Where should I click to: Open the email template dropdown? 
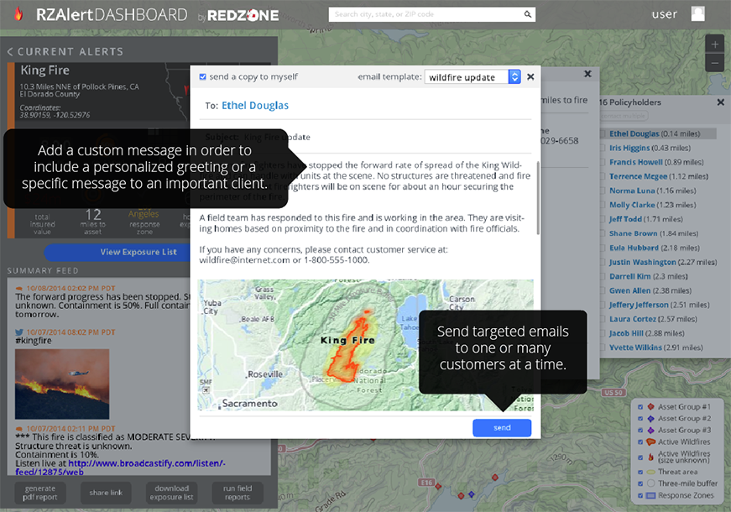(473, 77)
